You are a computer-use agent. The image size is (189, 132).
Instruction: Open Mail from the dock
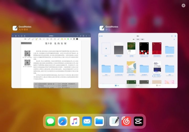tap(87, 121)
